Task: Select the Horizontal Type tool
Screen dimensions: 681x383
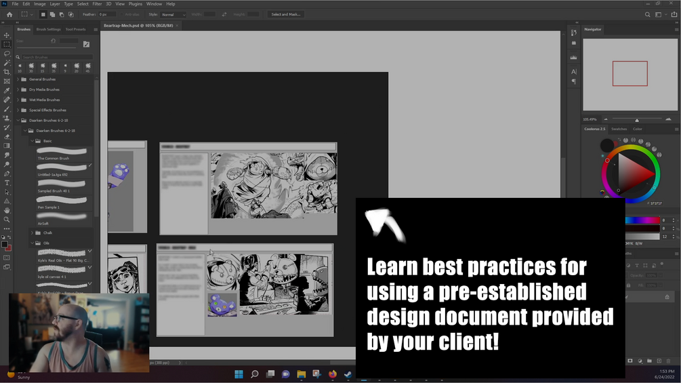Action: click(7, 183)
